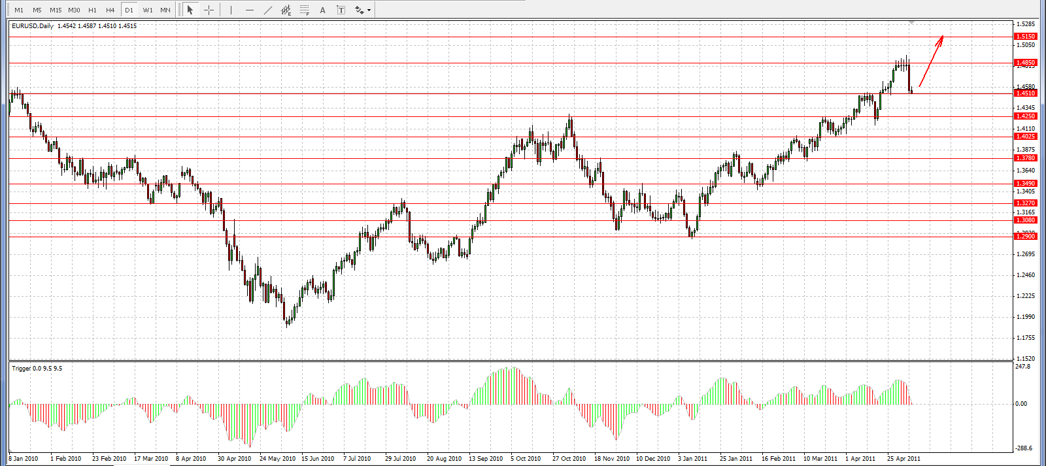Click the 1.2900 red price label
Image resolution: width=1046 pixels, height=466 pixels.
(1024, 236)
